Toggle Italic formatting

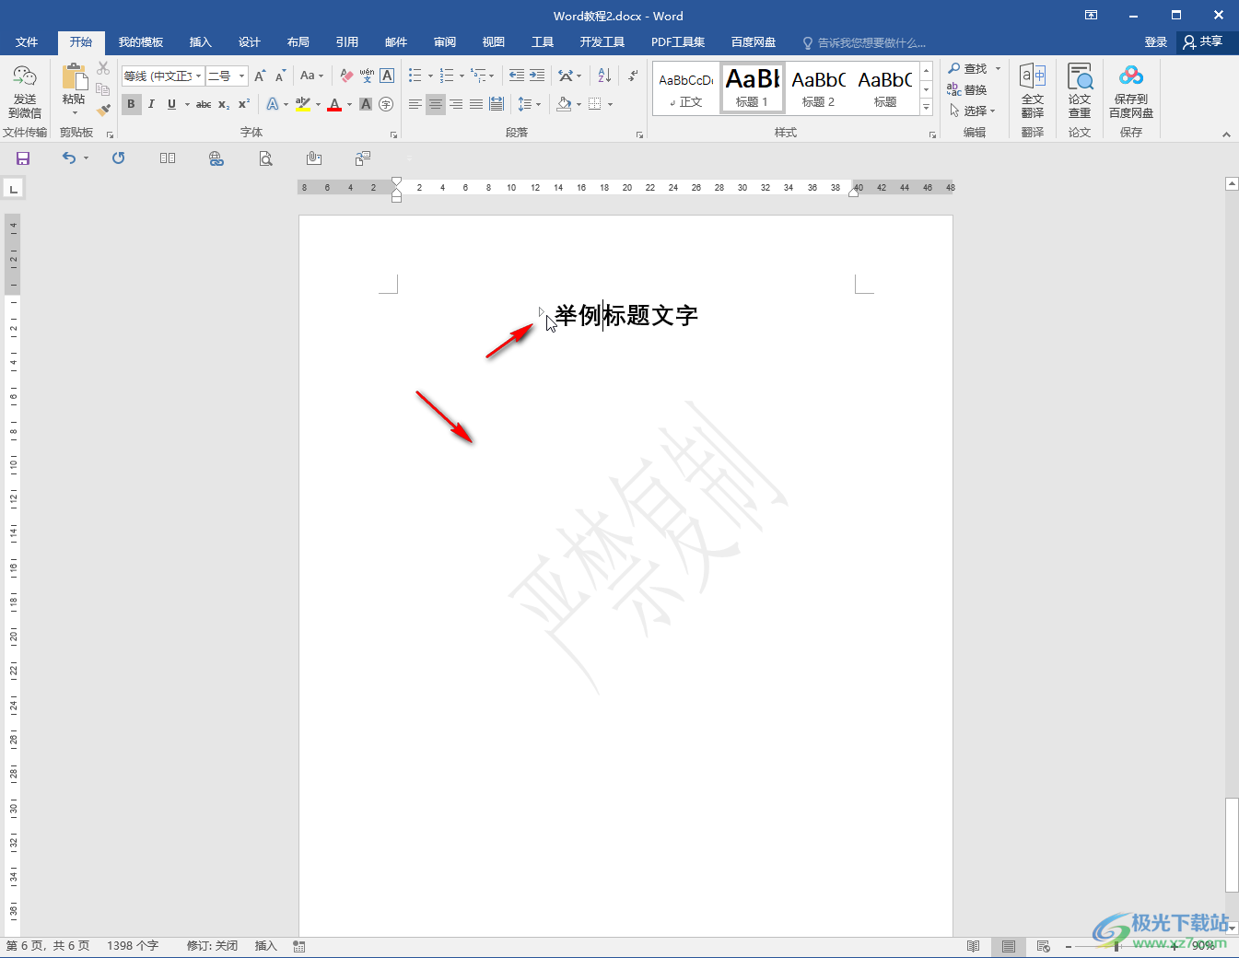(151, 104)
